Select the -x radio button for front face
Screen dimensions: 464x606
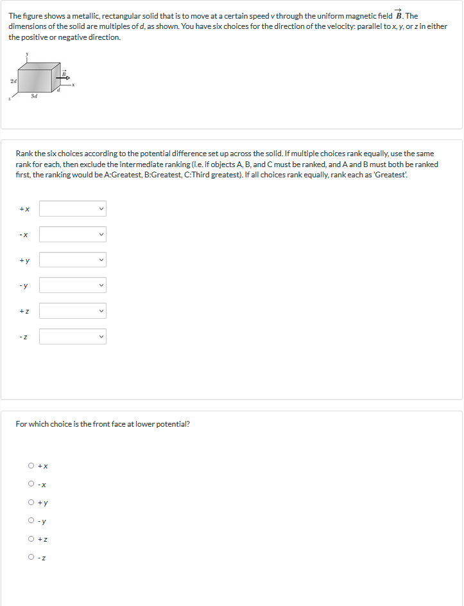31,484
